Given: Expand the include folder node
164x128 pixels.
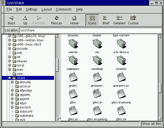Looking at the screenshot, I should pyautogui.click(x=10, y=49).
